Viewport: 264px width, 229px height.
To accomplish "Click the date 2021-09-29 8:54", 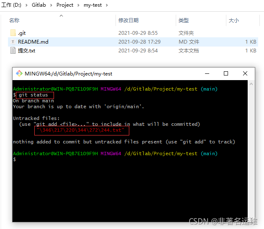I will point(138,51).
